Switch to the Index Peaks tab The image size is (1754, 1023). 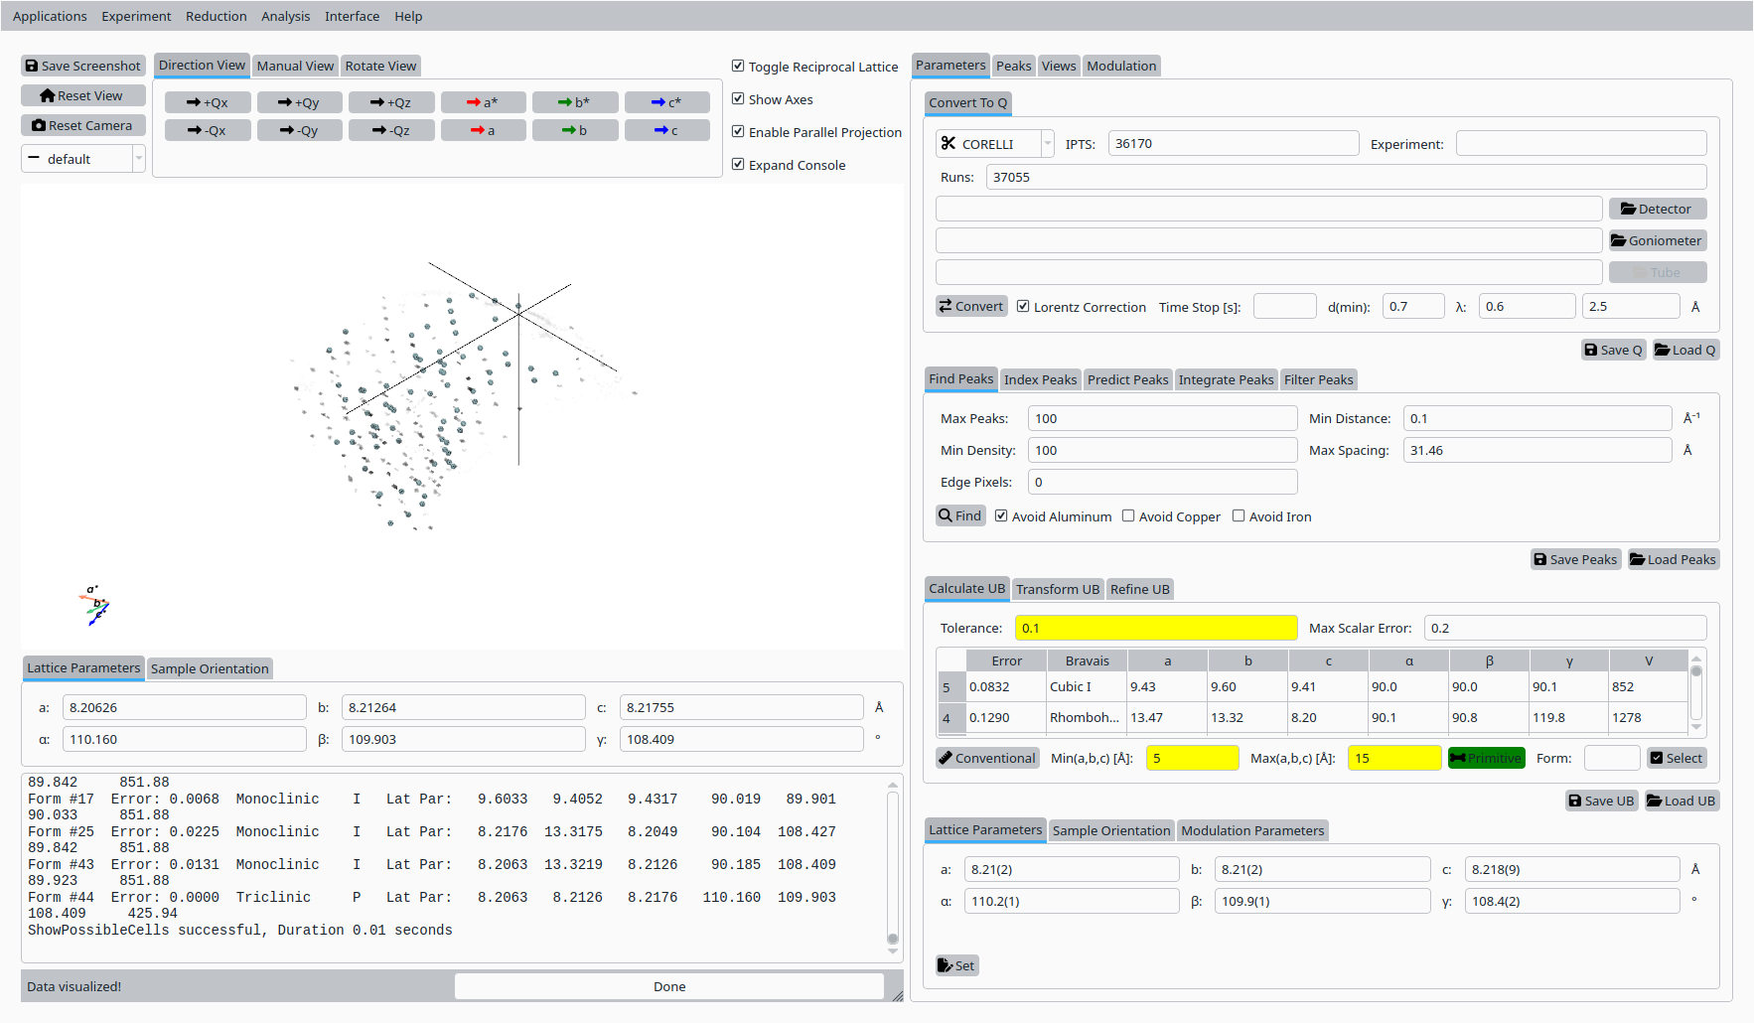pyautogui.click(x=1040, y=379)
